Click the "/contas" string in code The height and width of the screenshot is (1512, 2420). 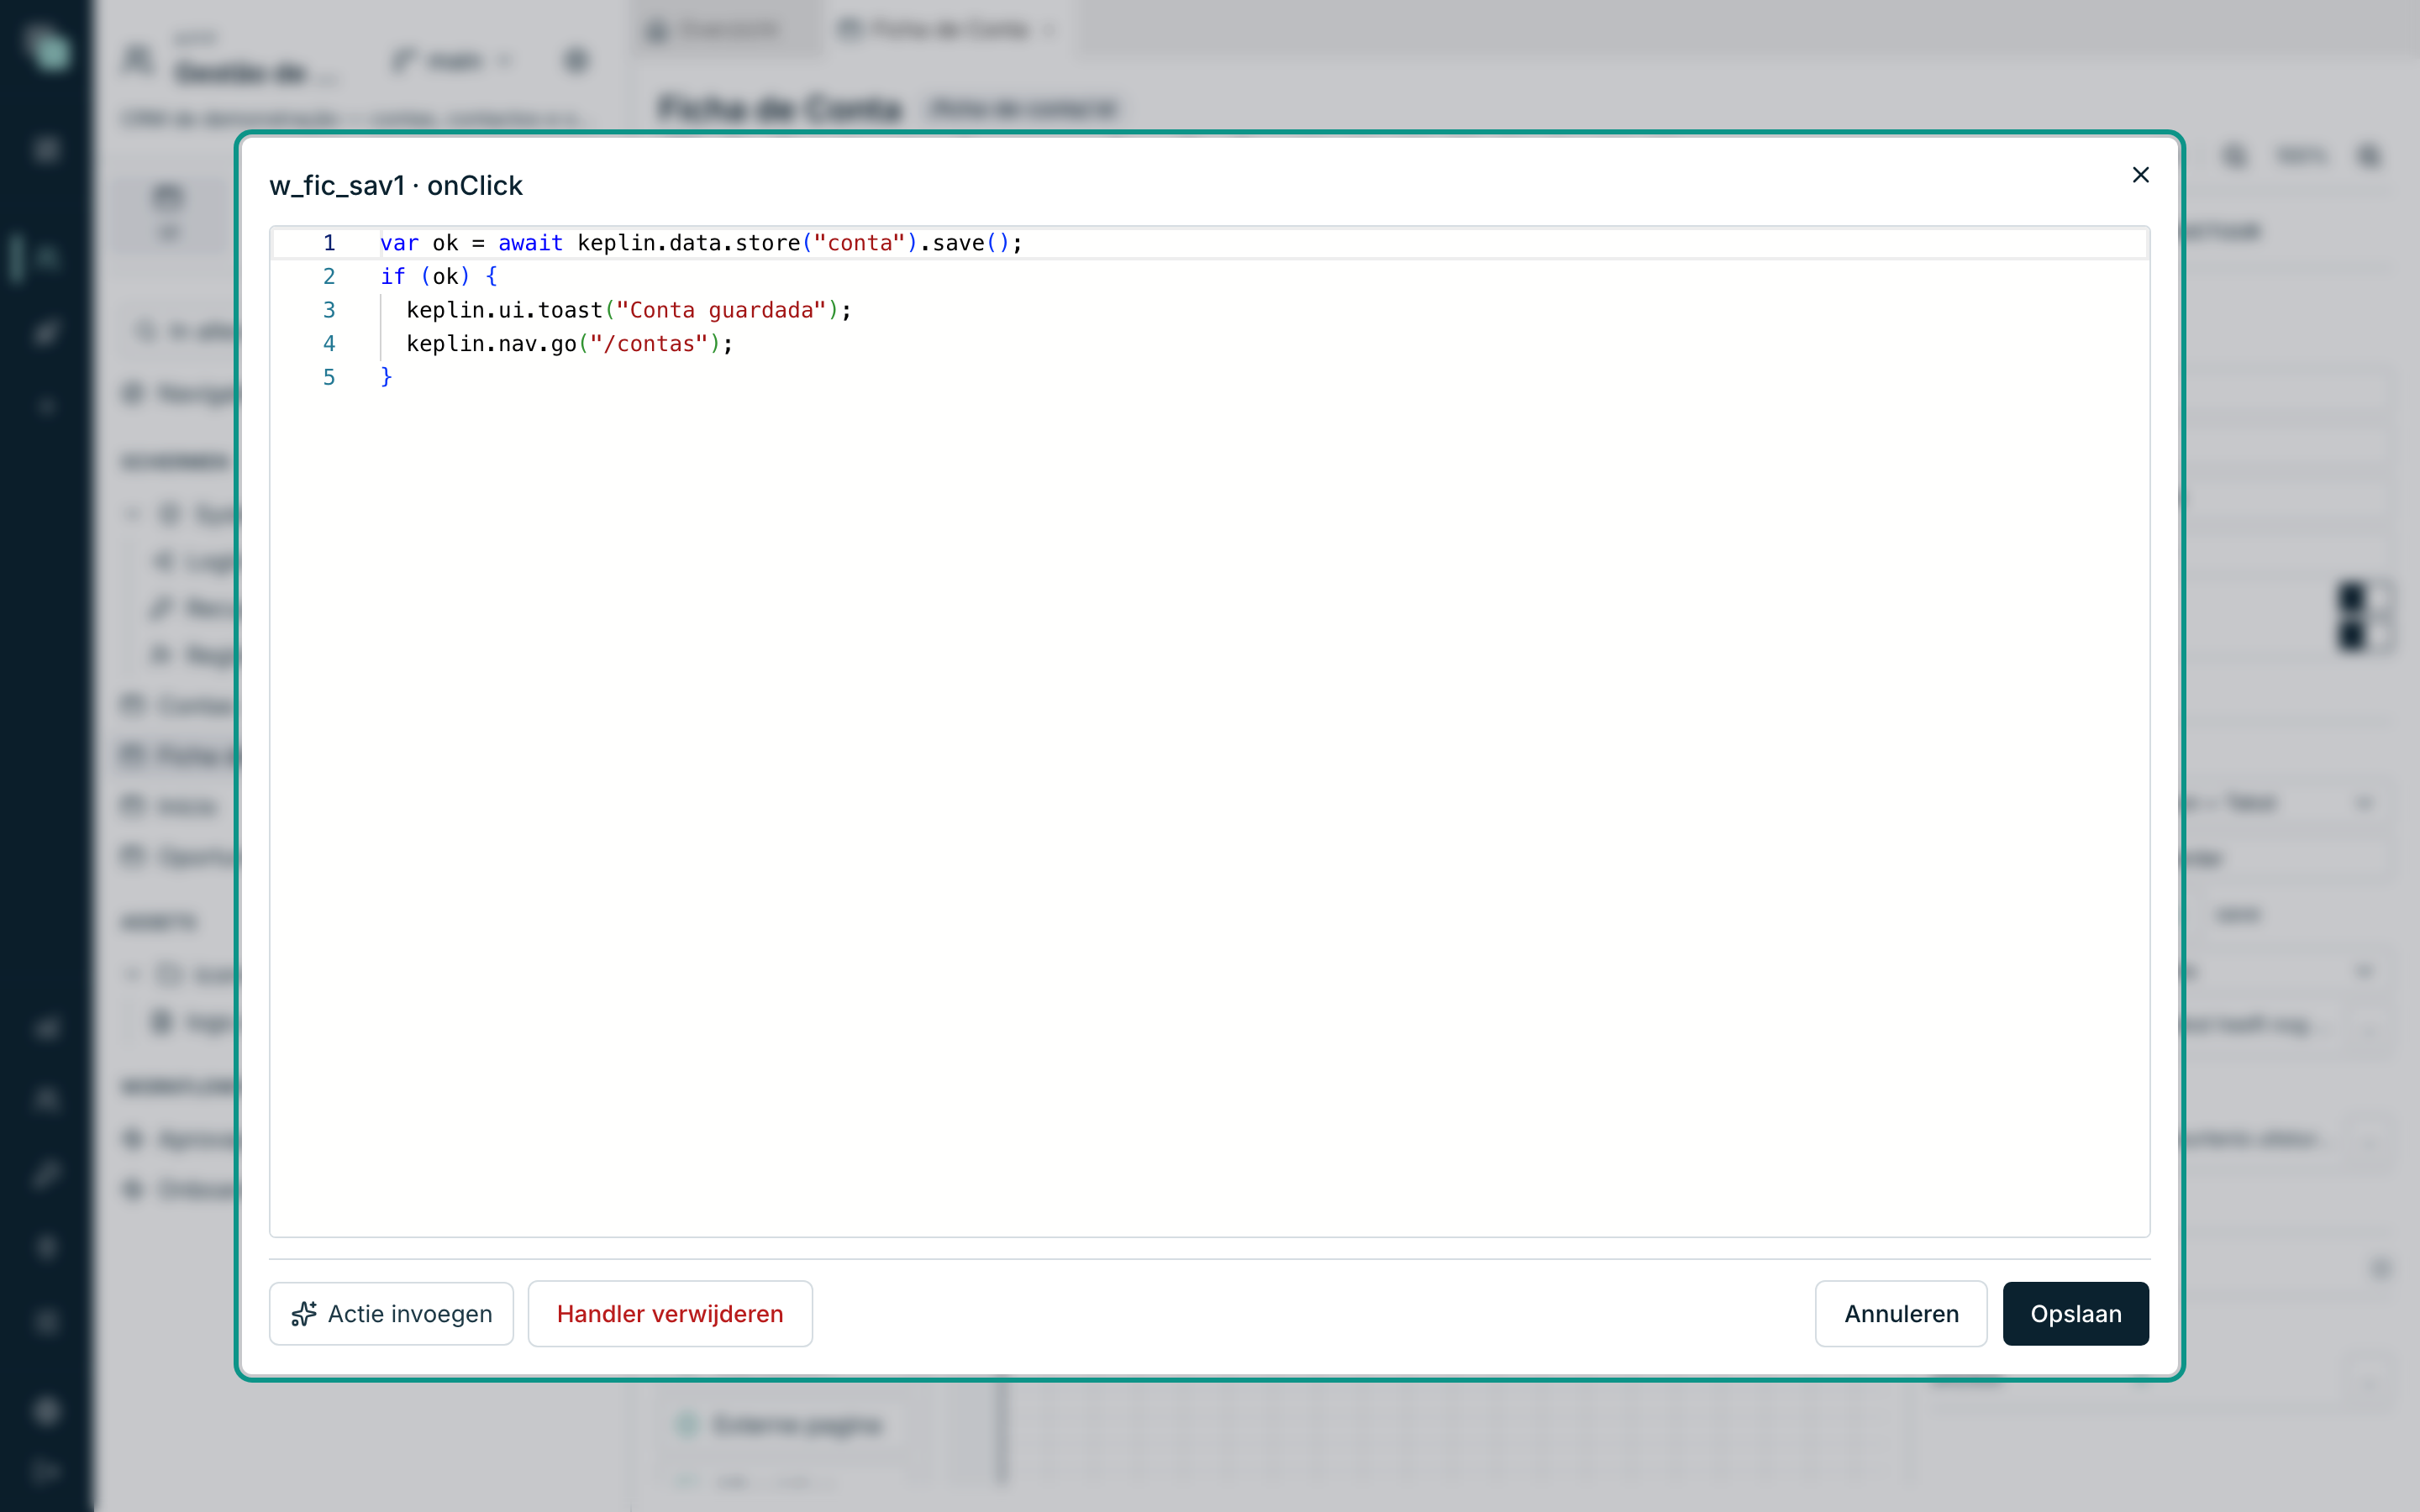[649, 344]
